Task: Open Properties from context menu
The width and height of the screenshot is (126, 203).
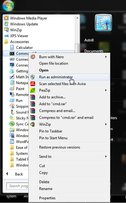Action: 47,198
